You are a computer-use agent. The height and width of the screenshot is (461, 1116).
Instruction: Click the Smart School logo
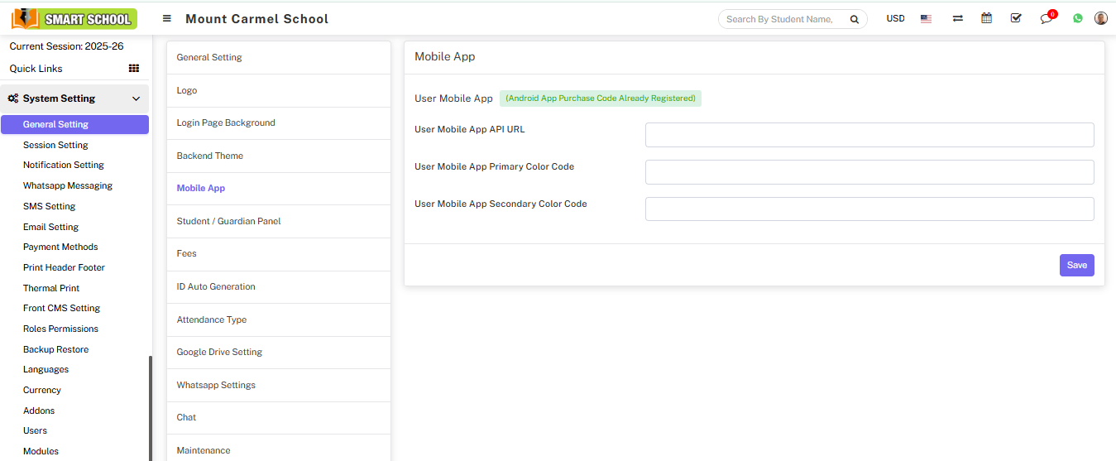click(74, 18)
